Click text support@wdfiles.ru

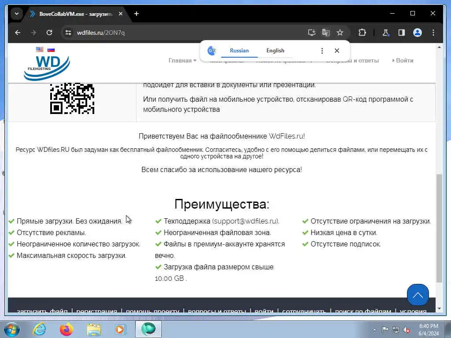[x=245, y=221]
